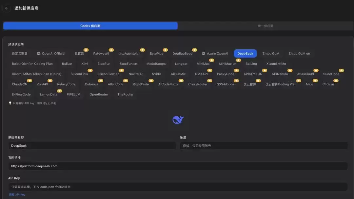354x199 pixels.
Task: Click the star badge on CrazyRouter
Action: click(209, 81)
